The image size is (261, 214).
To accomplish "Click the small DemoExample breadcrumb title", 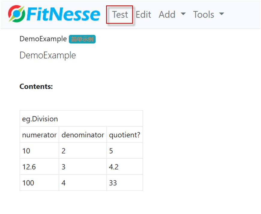I will tap(43, 39).
